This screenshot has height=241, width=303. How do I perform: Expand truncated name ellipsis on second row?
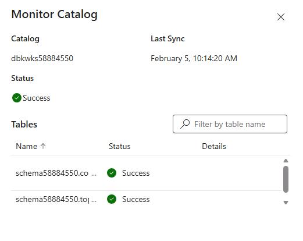94,200
